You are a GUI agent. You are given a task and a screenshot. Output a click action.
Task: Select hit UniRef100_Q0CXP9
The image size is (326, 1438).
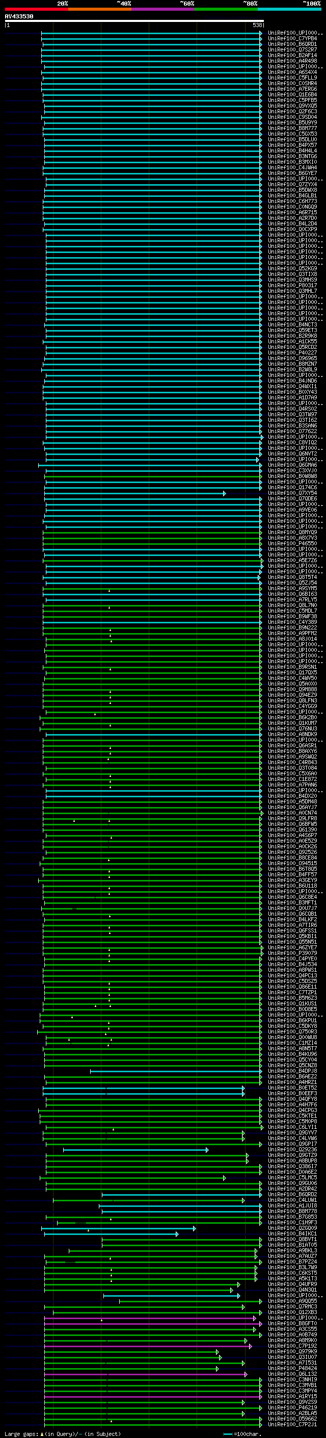[292, 229]
